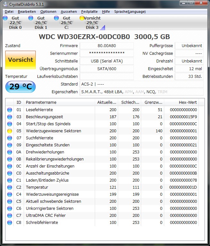
Task: Click the Puffergrösse value Unbekannt
Action: point(189,46)
